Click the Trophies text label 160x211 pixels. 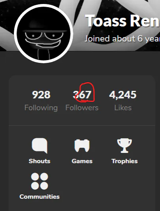point(124,161)
